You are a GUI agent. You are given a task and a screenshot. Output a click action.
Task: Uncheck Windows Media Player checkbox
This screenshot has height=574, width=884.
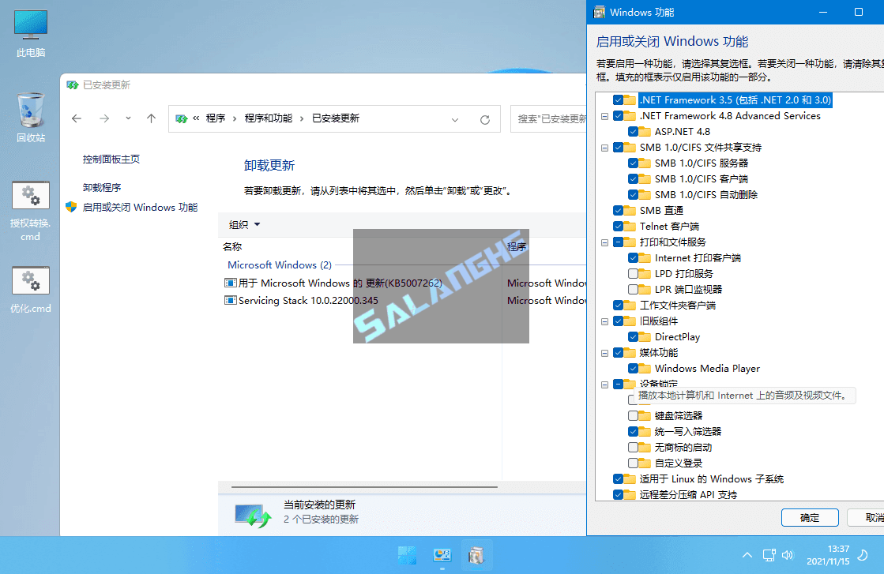tap(633, 369)
